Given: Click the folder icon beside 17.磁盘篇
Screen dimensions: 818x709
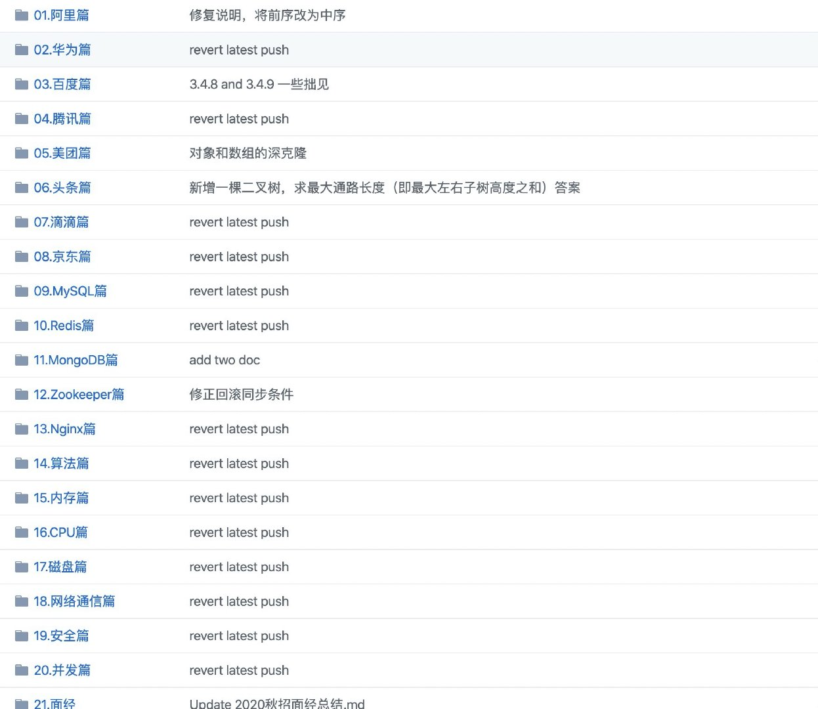Looking at the screenshot, I should tap(22, 567).
